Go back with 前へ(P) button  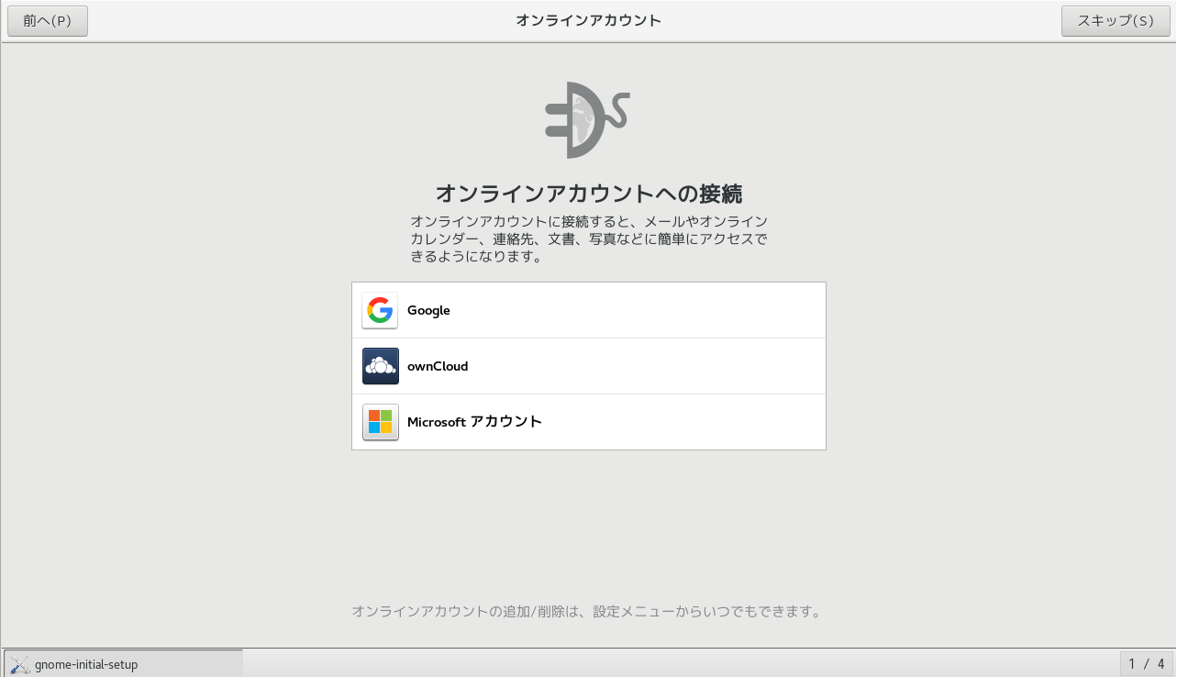[x=48, y=21]
